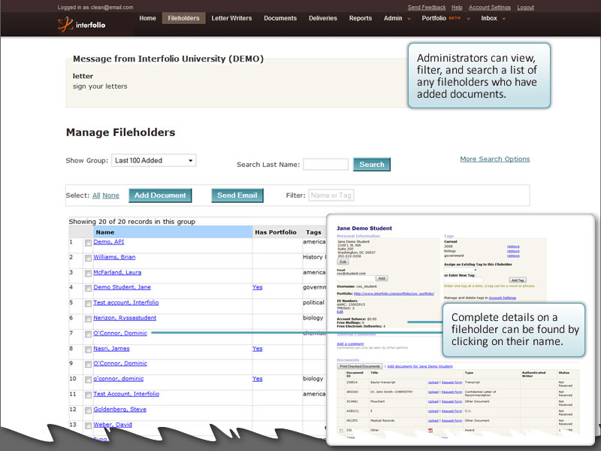This screenshot has width=601, height=451.
Task: Open fileholder McFarland, Laura
Action: [x=117, y=272]
